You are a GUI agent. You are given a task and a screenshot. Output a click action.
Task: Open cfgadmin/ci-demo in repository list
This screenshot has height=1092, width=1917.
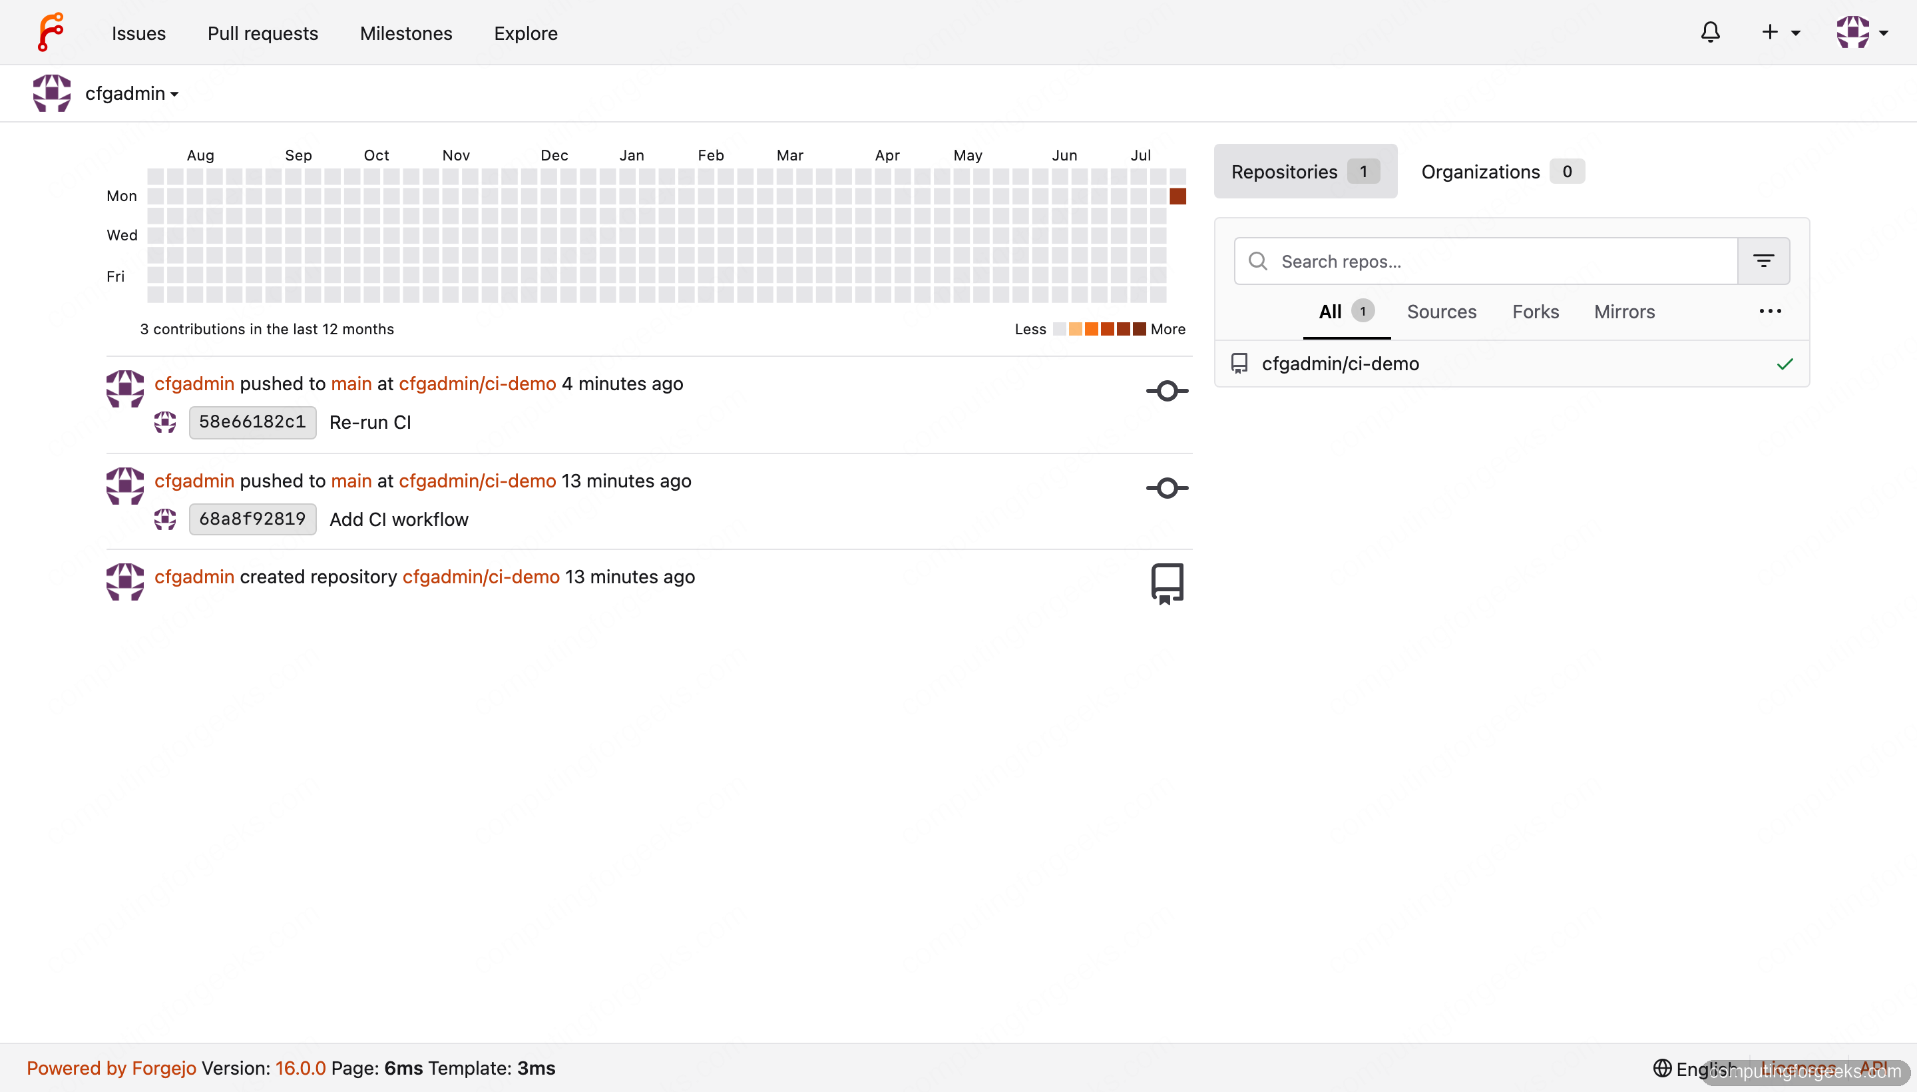(x=1340, y=364)
